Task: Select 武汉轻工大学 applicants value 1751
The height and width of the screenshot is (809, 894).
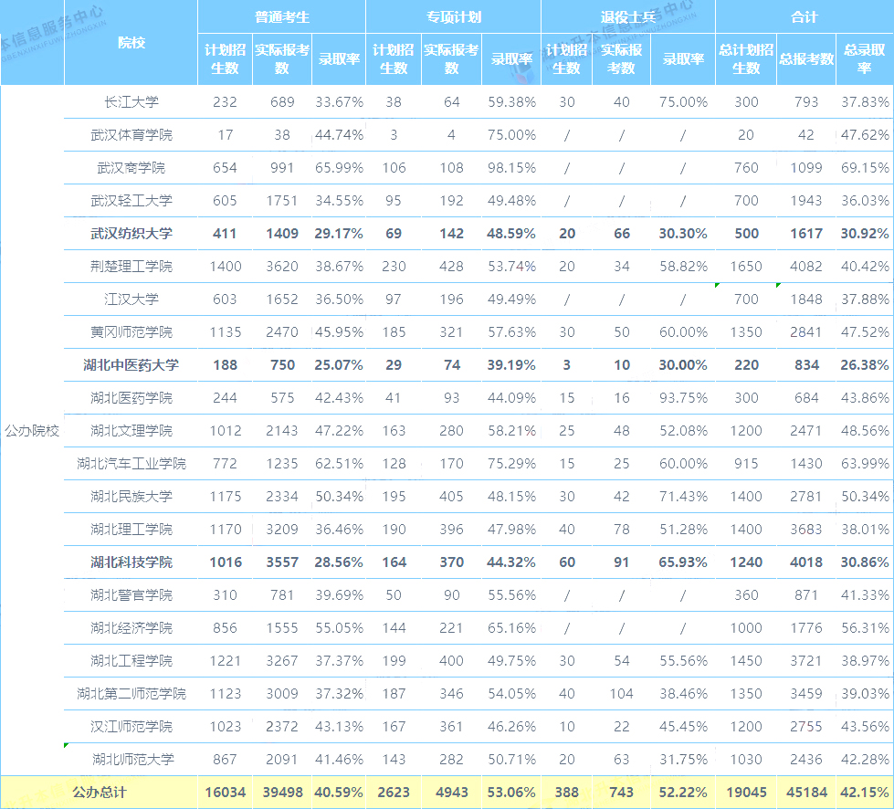Action: (x=282, y=201)
